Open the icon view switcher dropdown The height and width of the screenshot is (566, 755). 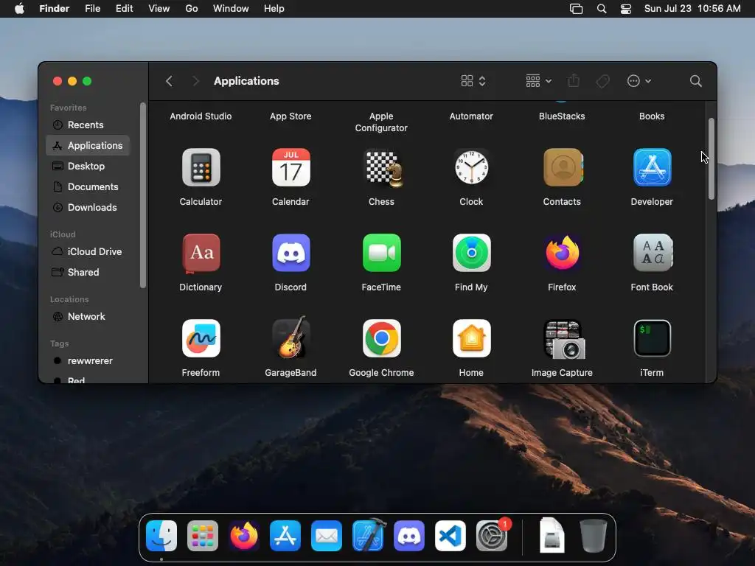tap(473, 81)
